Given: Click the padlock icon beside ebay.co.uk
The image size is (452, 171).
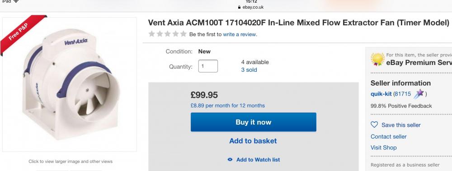Looking at the screenshot, I should (x=239, y=8).
